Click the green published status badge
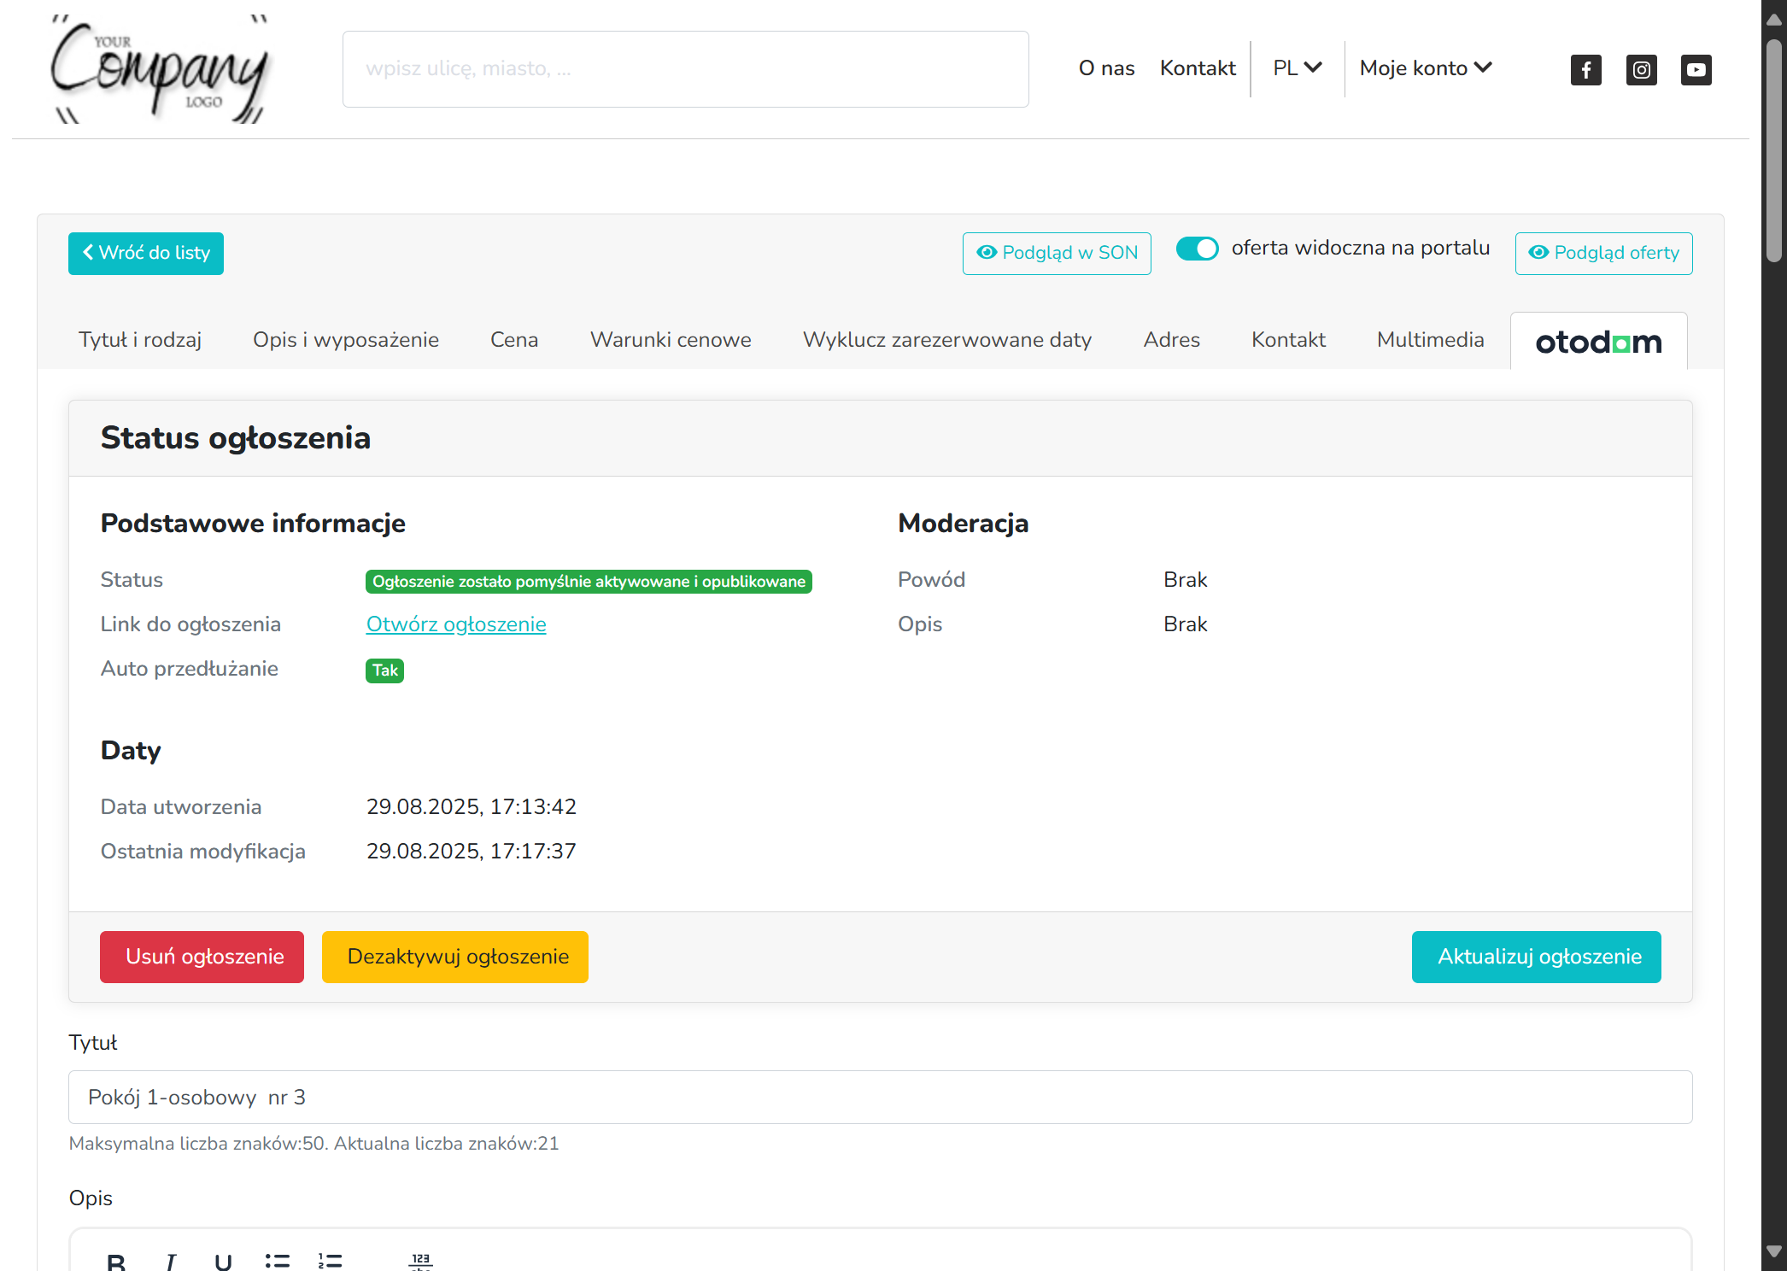Viewport: 1787px width, 1271px height. tap(589, 582)
